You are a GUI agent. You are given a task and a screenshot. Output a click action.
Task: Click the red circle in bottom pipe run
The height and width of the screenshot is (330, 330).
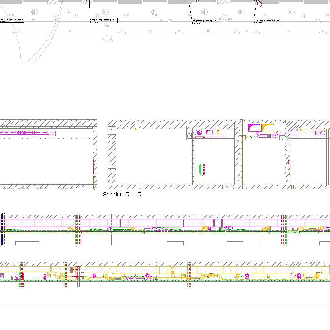coord(293,275)
